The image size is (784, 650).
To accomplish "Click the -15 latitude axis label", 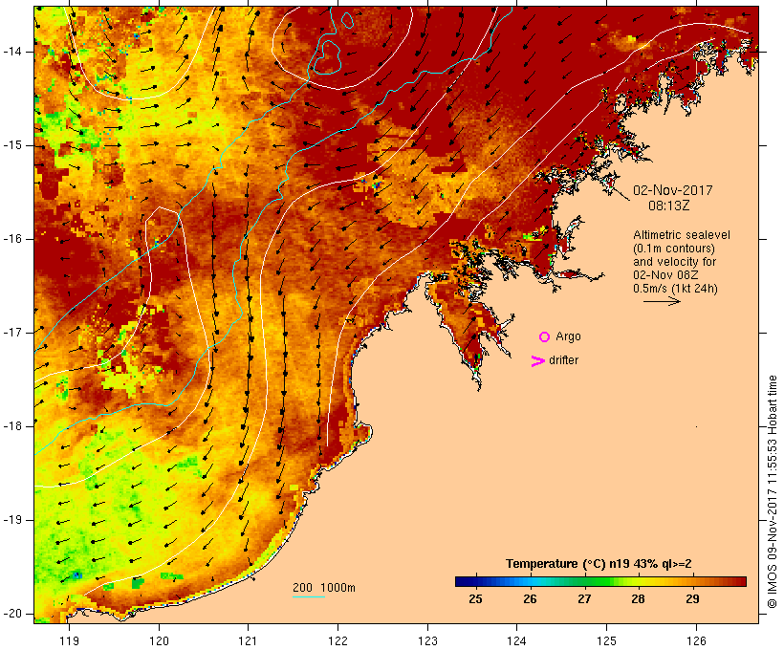I will click(x=11, y=145).
